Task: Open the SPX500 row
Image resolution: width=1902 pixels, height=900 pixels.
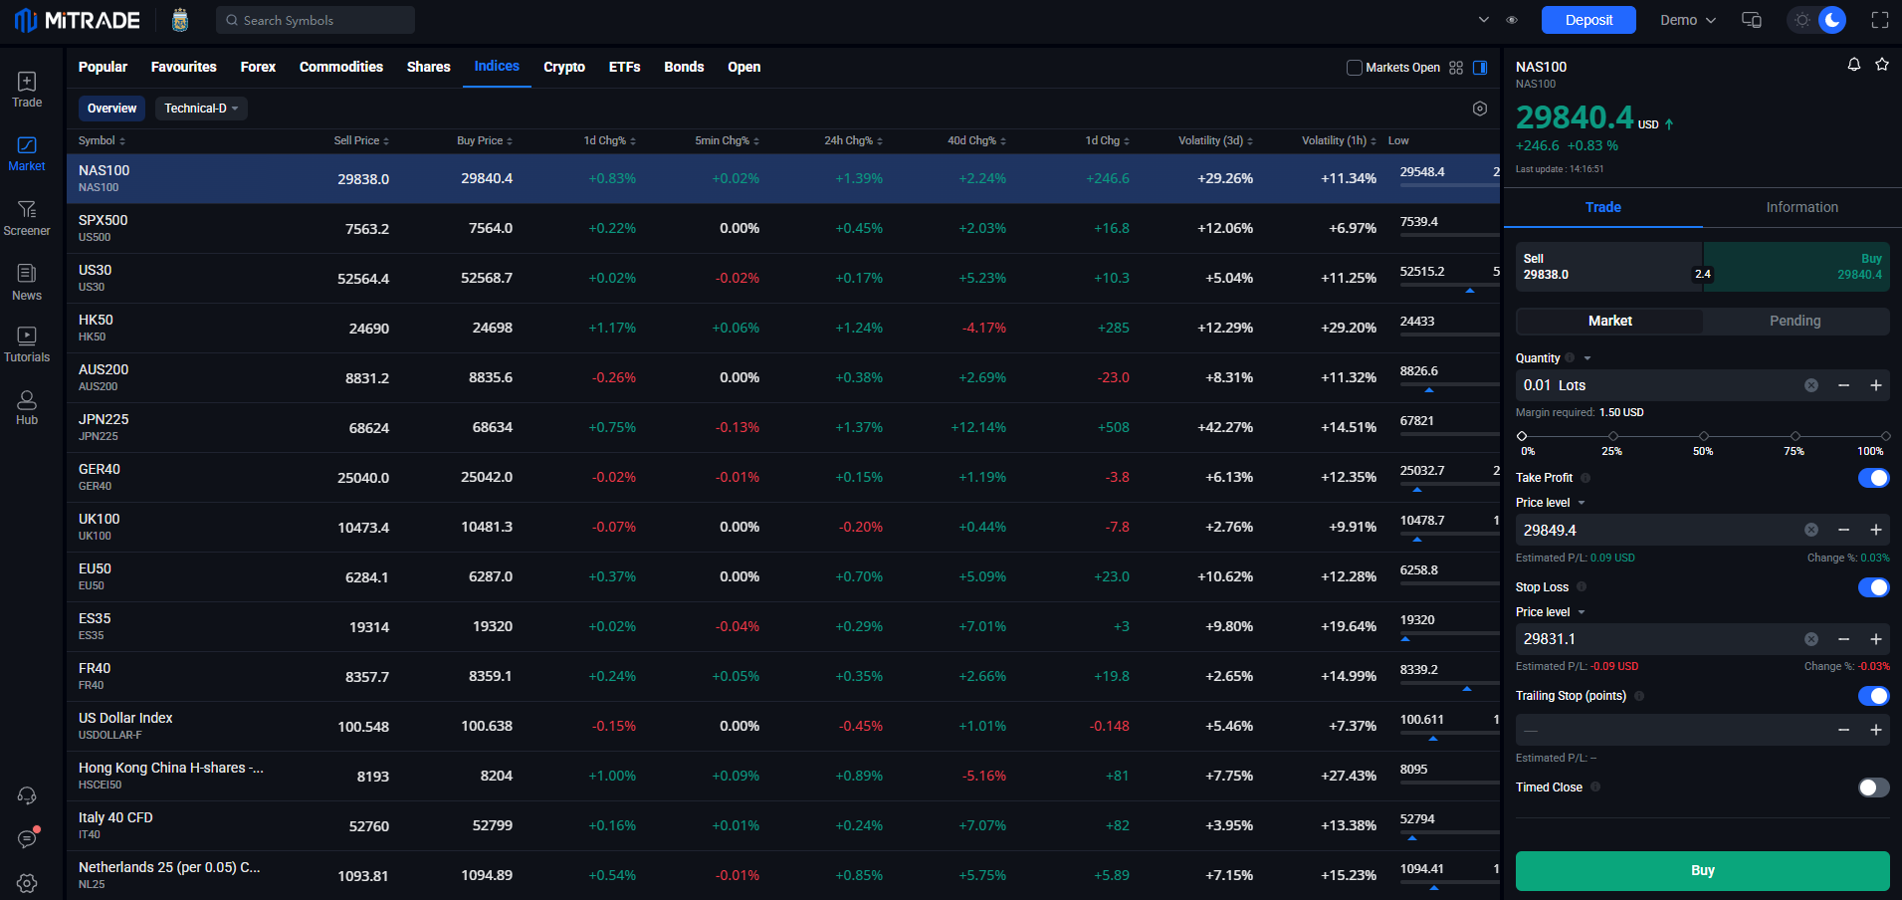Action: coord(783,228)
